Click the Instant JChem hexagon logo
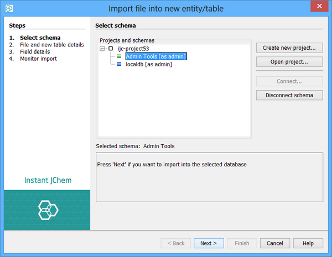The image size is (332, 257). point(47,209)
